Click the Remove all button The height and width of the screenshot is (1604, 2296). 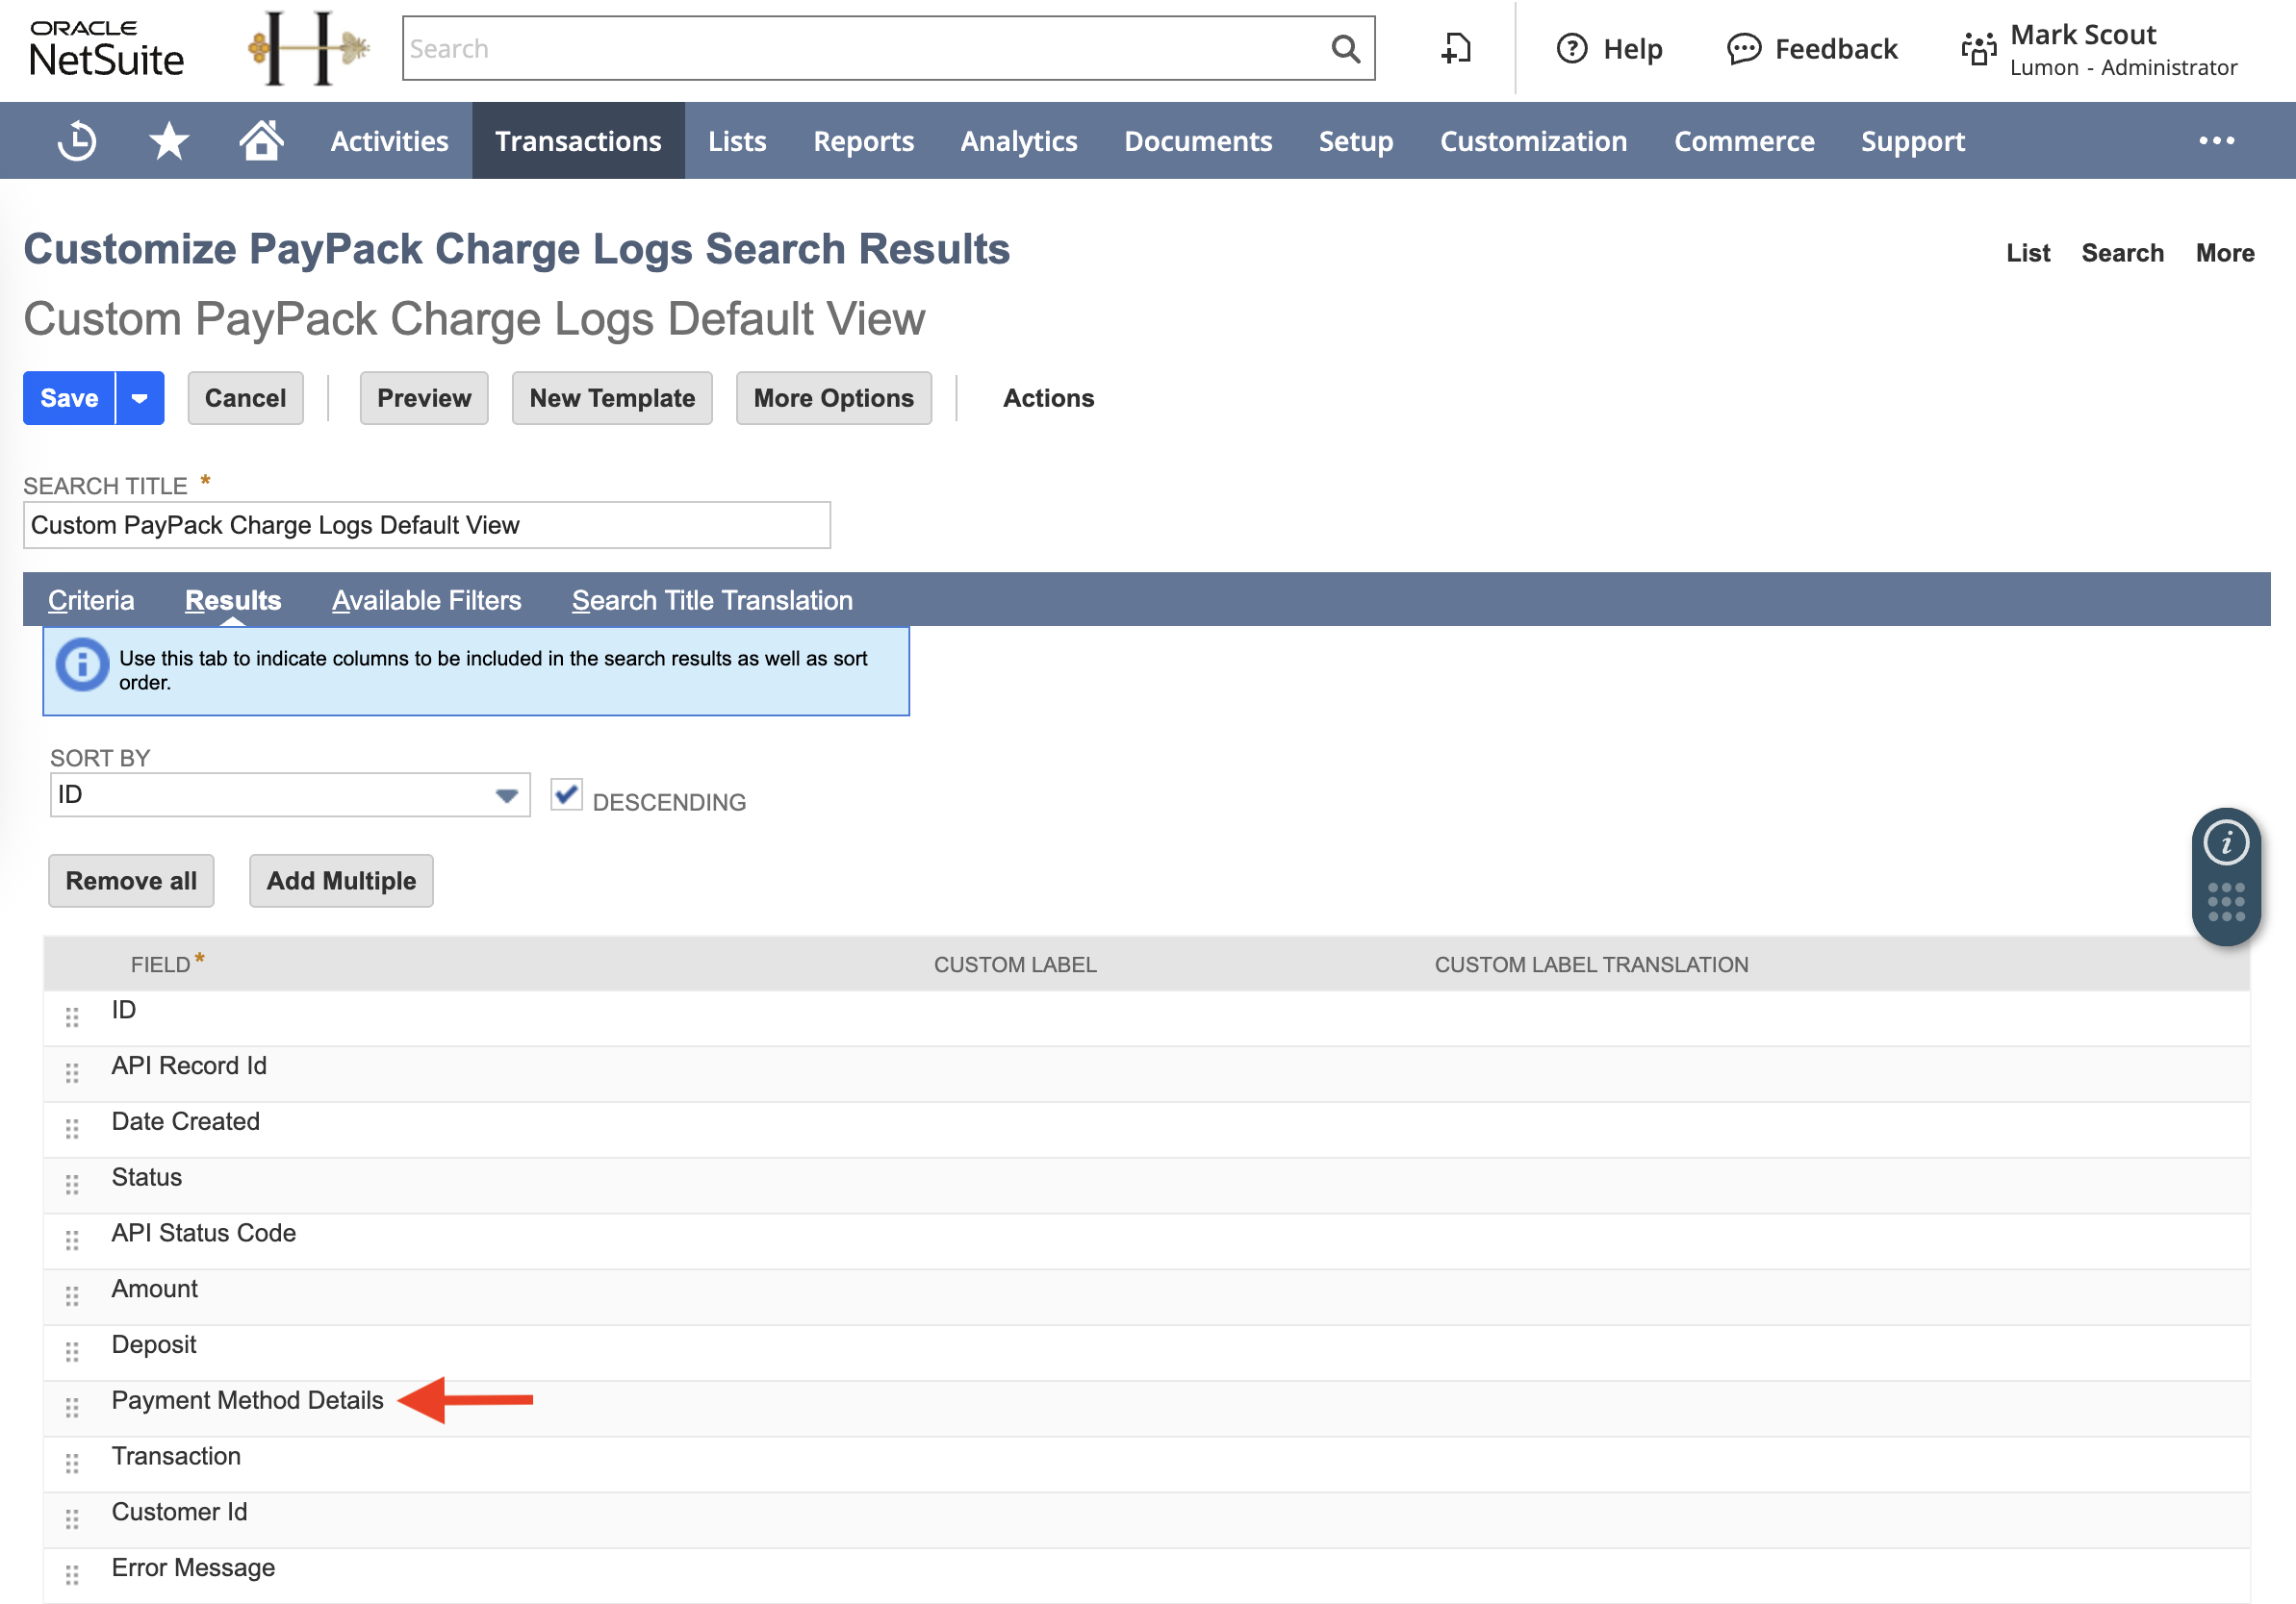[x=131, y=881]
